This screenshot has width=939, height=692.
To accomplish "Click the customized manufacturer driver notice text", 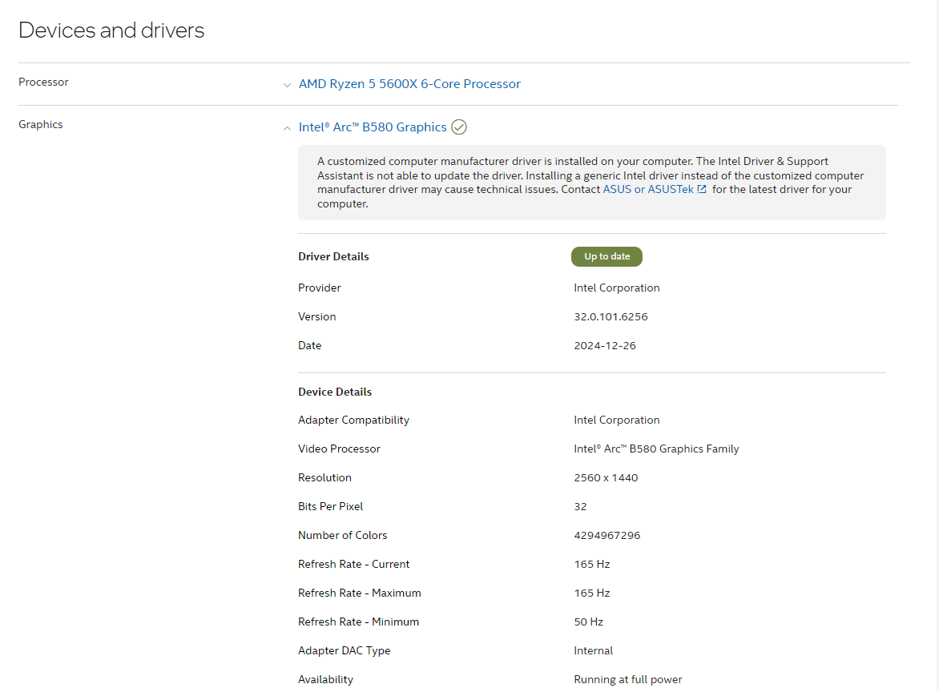I will (x=590, y=183).
